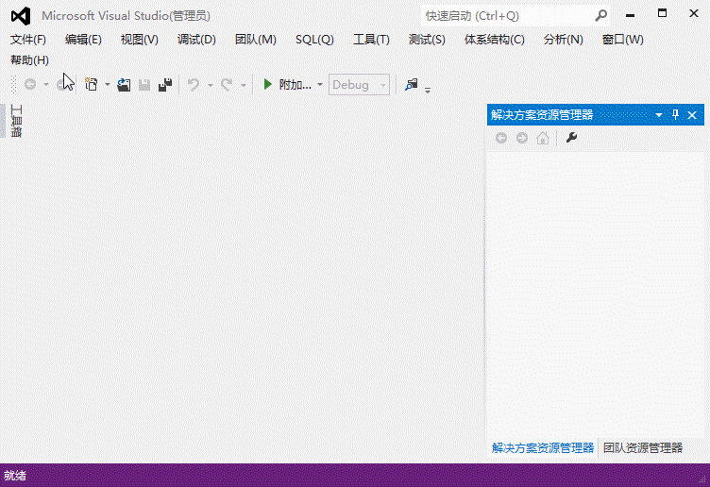This screenshot has height=487, width=710.
Task: Open the 调试(D) menu
Action: pos(196,40)
